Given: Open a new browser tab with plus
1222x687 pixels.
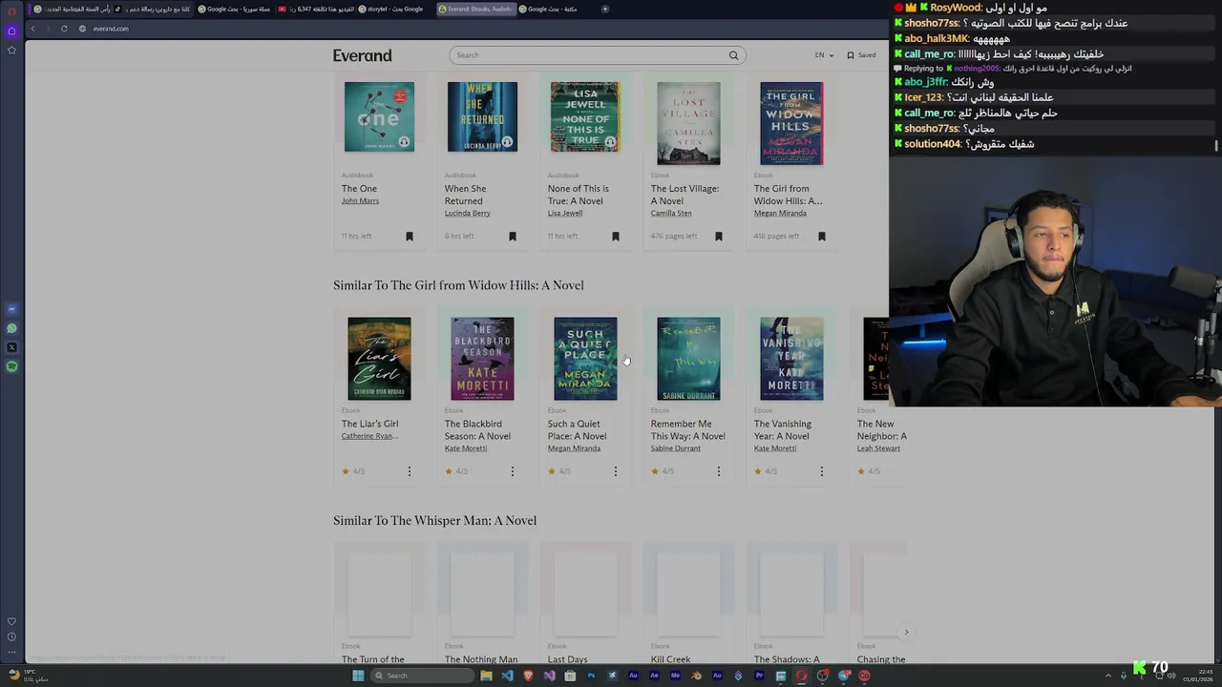Looking at the screenshot, I should 604,9.
